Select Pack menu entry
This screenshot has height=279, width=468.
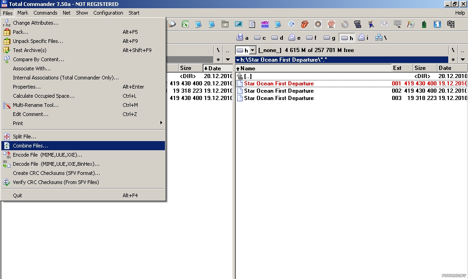point(83,32)
